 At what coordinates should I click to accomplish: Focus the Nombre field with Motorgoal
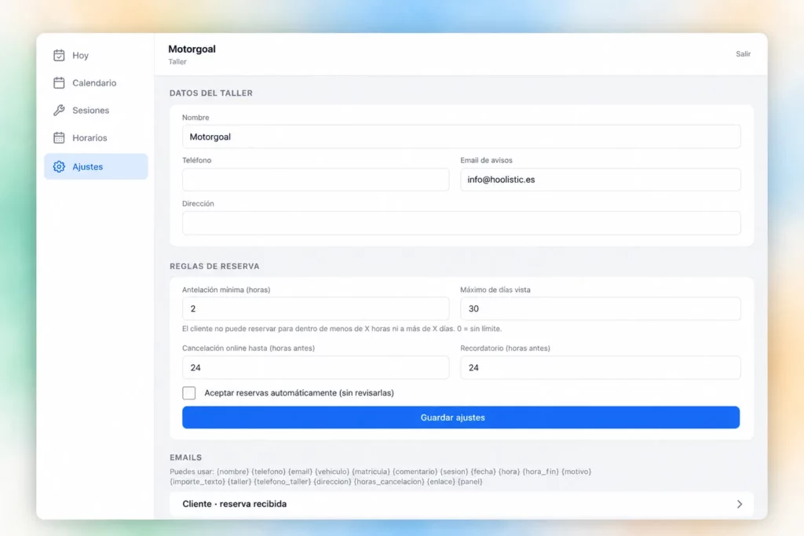pos(462,137)
